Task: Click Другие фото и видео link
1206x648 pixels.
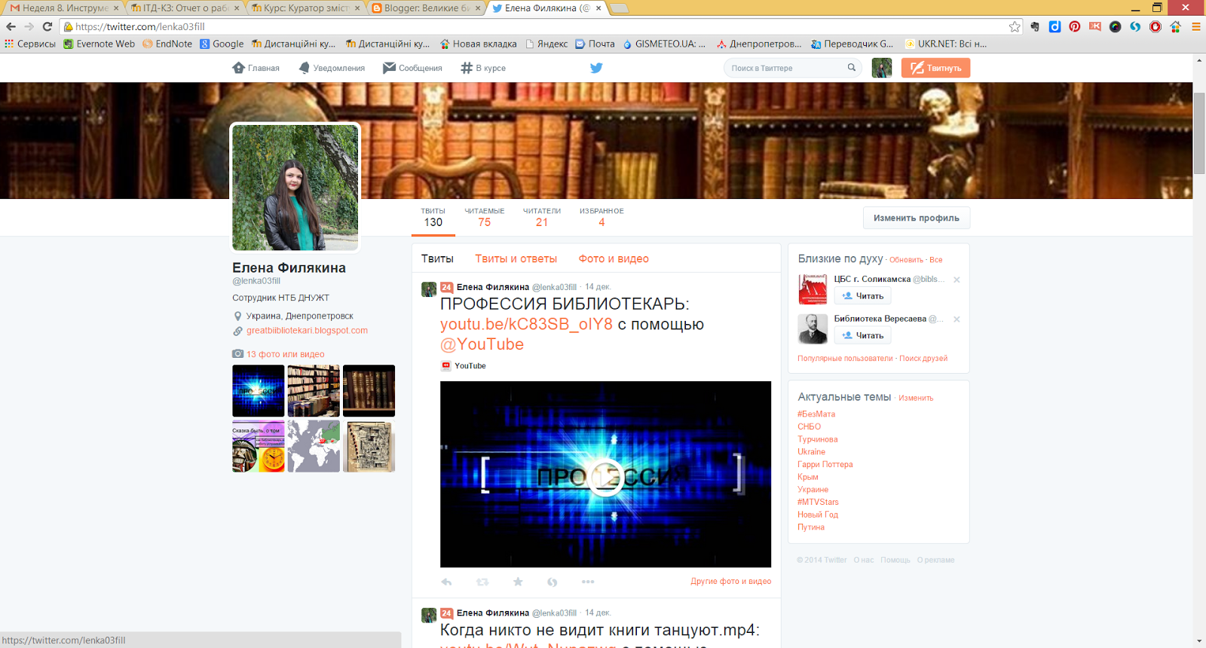Action: click(x=730, y=581)
